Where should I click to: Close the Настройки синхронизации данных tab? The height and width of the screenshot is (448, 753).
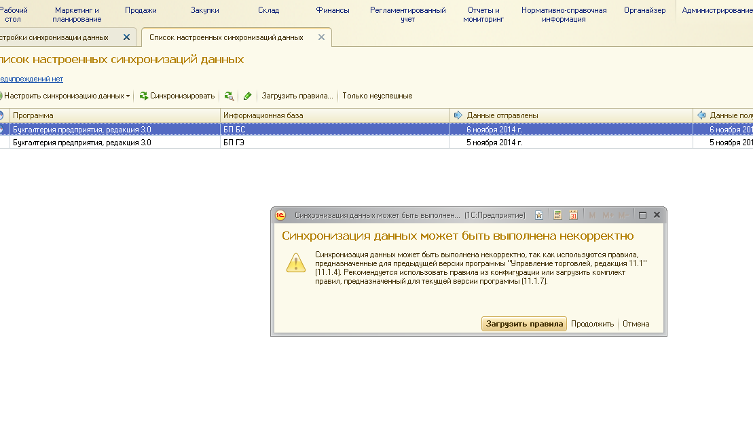[126, 37]
